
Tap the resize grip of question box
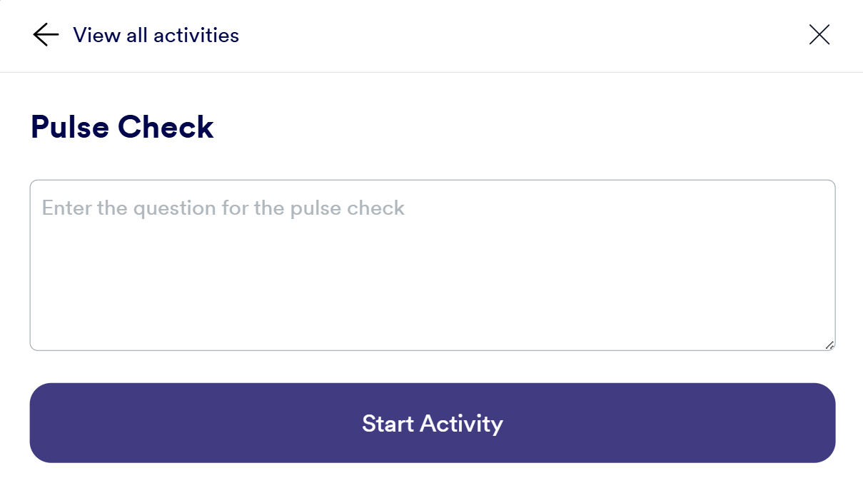coord(829,345)
